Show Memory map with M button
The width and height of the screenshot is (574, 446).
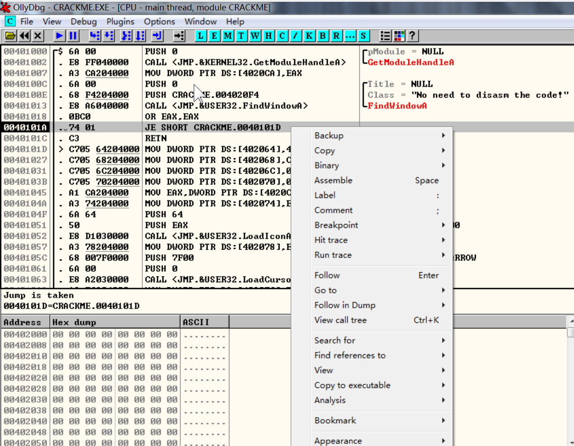click(x=228, y=36)
